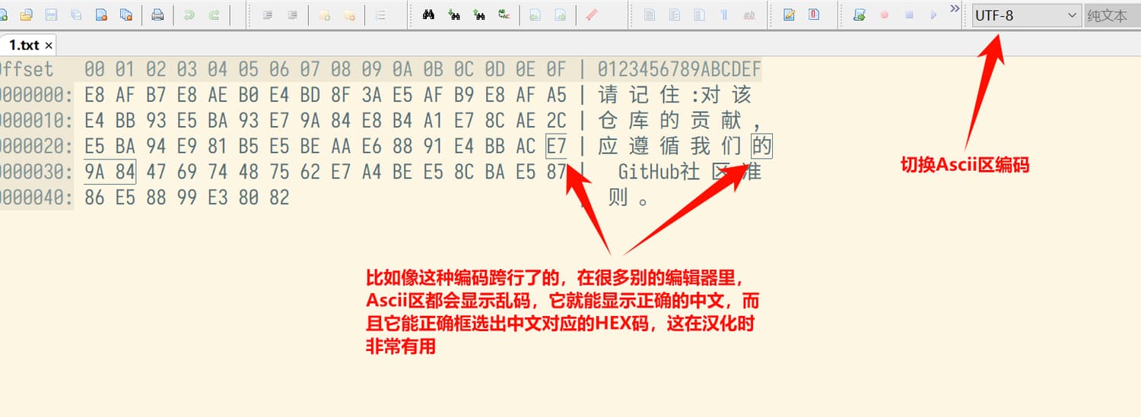
Task: Click the character 则 in last row
Action: 618,197
